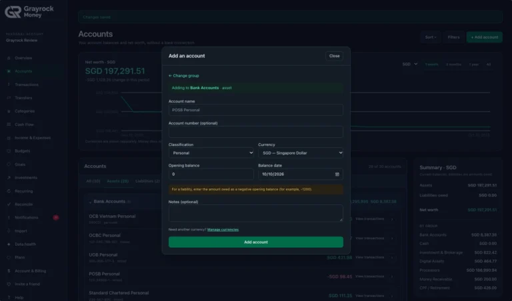Click the red Notifications count badge
The width and height of the screenshot is (512, 301).
pyautogui.click(x=56, y=218)
